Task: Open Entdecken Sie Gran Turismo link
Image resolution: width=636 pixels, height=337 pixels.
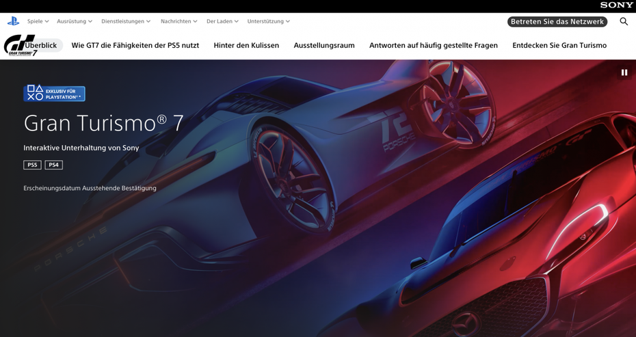Action: 559,45
